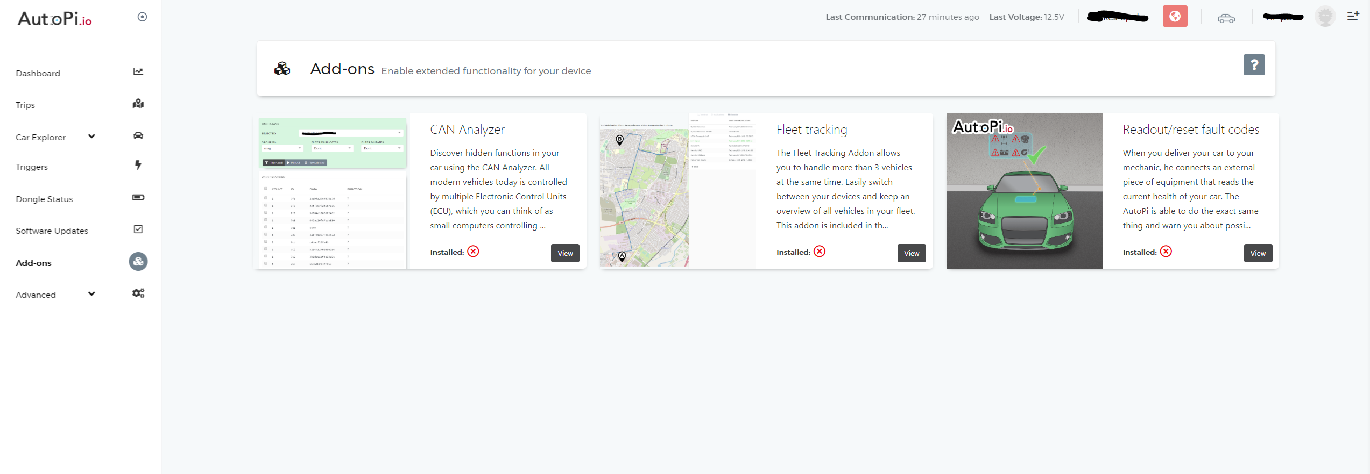Viewport: 1370px width, 474px height.
Task: Click the Dashboard chart icon
Action: pyautogui.click(x=138, y=71)
